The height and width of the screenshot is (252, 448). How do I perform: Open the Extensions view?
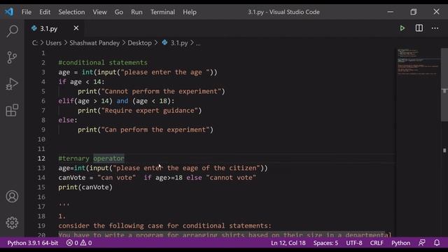(x=12, y=111)
